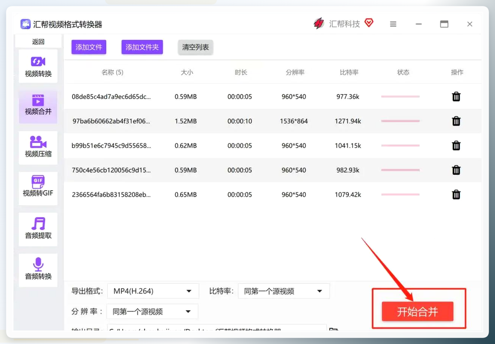Screen dimensions: 495x344
Task: Click the 分辨率 column header
Action: click(295, 72)
